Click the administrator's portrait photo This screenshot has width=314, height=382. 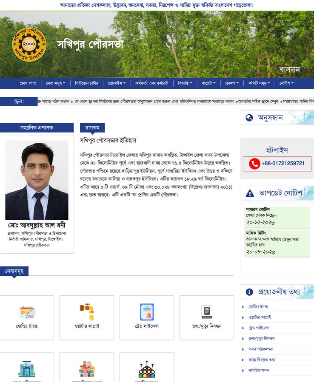37,180
